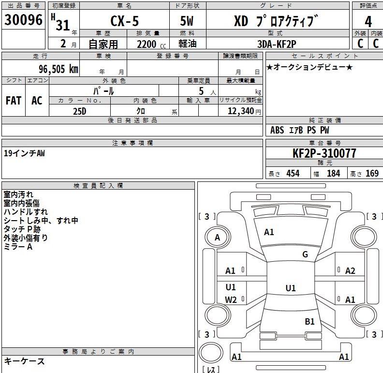
Task: Click the AC air conditioner value
Action: (x=37, y=101)
